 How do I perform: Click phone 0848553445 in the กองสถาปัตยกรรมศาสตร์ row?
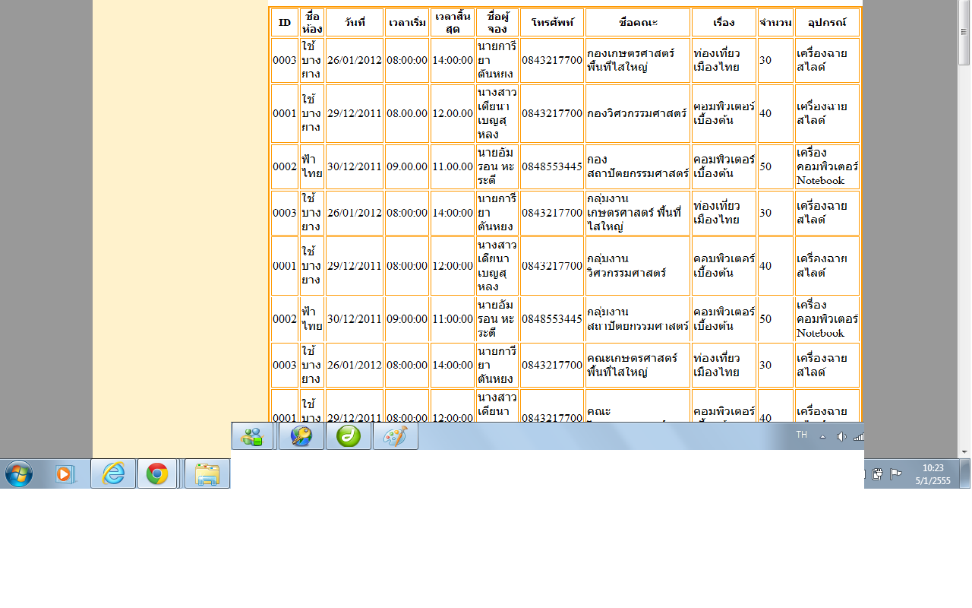[x=552, y=166]
